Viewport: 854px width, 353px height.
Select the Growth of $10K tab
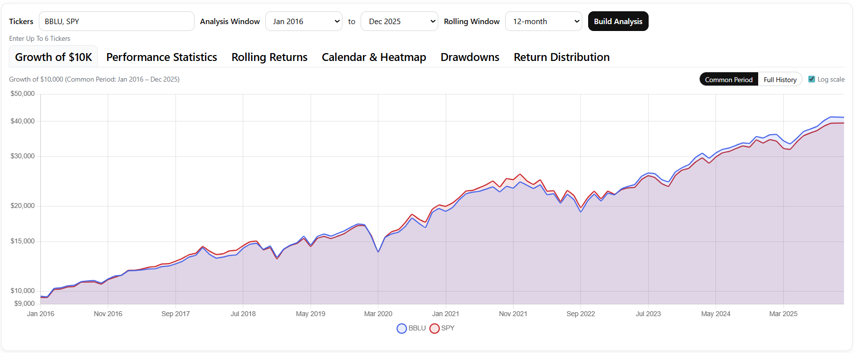pyautogui.click(x=54, y=57)
